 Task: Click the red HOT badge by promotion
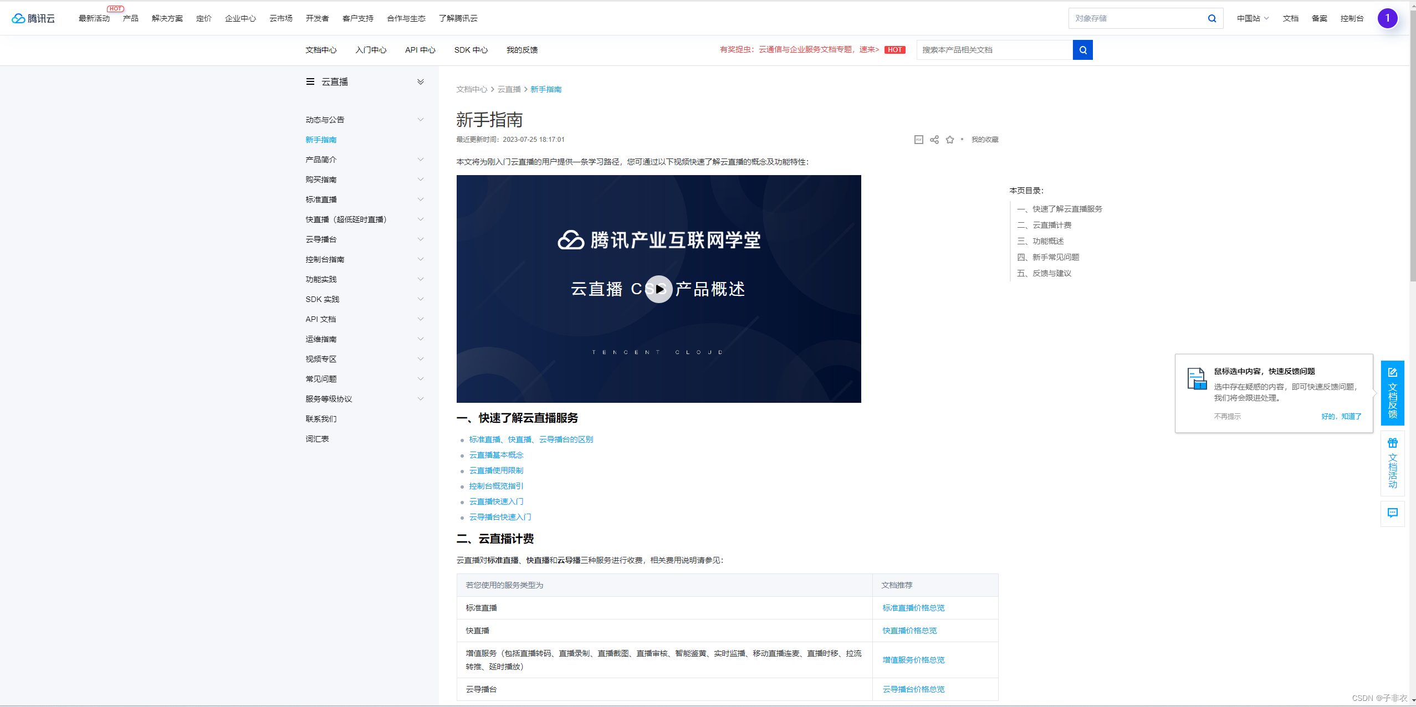coord(894,50)
